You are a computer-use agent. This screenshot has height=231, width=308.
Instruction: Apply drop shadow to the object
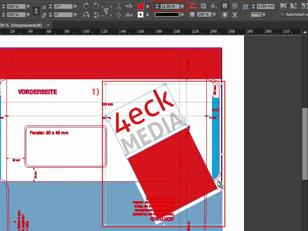tap(203, 6)
